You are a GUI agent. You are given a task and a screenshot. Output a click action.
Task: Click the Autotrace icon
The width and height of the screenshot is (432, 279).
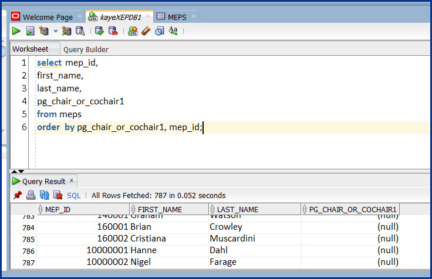pyautogui.click(x=66, y=31)
